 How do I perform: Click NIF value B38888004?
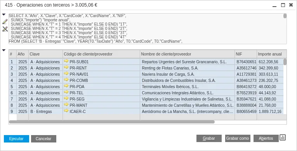pos(246,105)
